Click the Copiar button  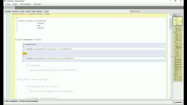28,11
